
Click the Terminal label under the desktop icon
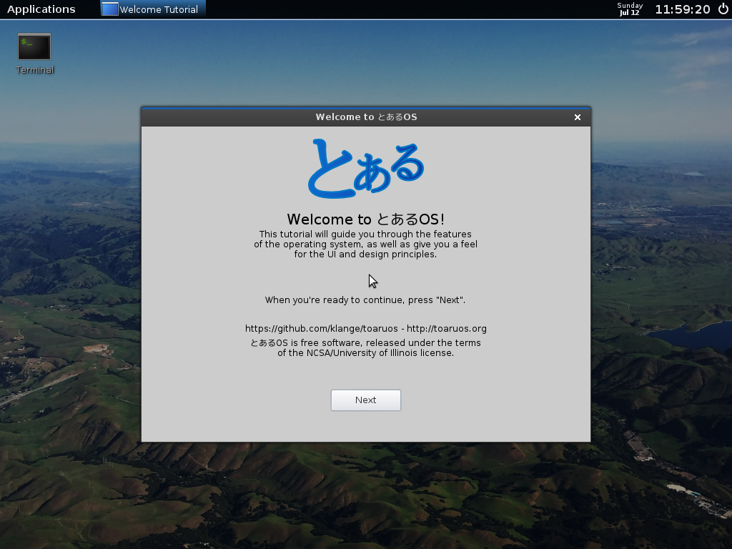pos(34,70)
